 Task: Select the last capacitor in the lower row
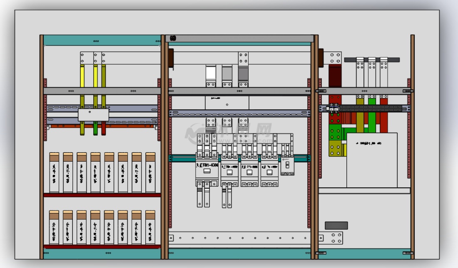pos(150,227)
